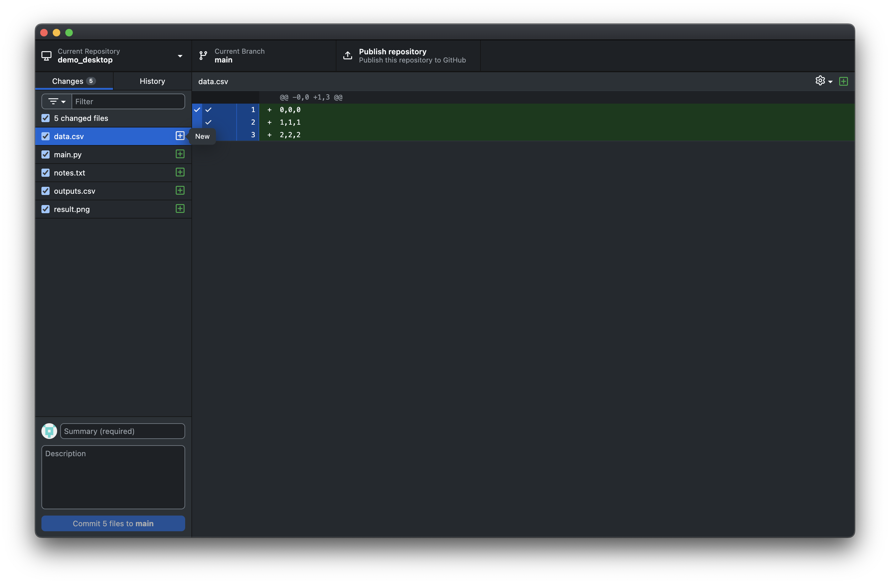Click the new-file status icon for outputs.csv
The width and height of the screenshot is (890, 584).
pyautogui.click(x=180, y=190)
